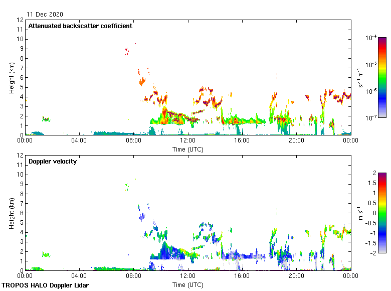Click the "Height (km)" label of the Doppler plot

click(12, 213)
